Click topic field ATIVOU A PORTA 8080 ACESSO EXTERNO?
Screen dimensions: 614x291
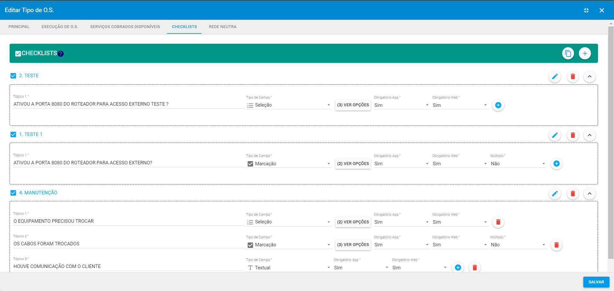coord(129,163)
